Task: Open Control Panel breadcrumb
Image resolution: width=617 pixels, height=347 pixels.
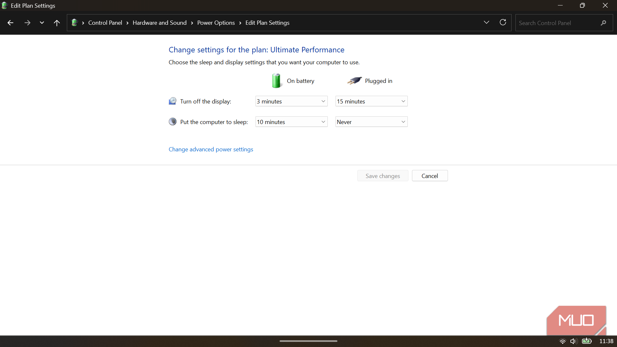Action: (105, 23)
